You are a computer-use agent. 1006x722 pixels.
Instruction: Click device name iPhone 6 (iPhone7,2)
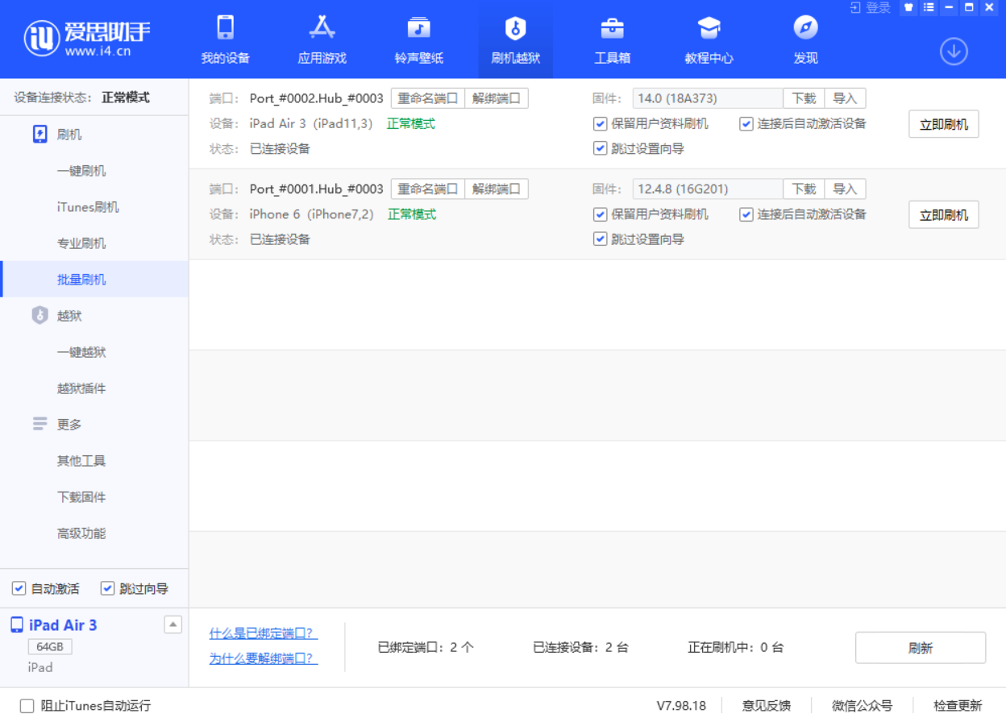(312, 214)
